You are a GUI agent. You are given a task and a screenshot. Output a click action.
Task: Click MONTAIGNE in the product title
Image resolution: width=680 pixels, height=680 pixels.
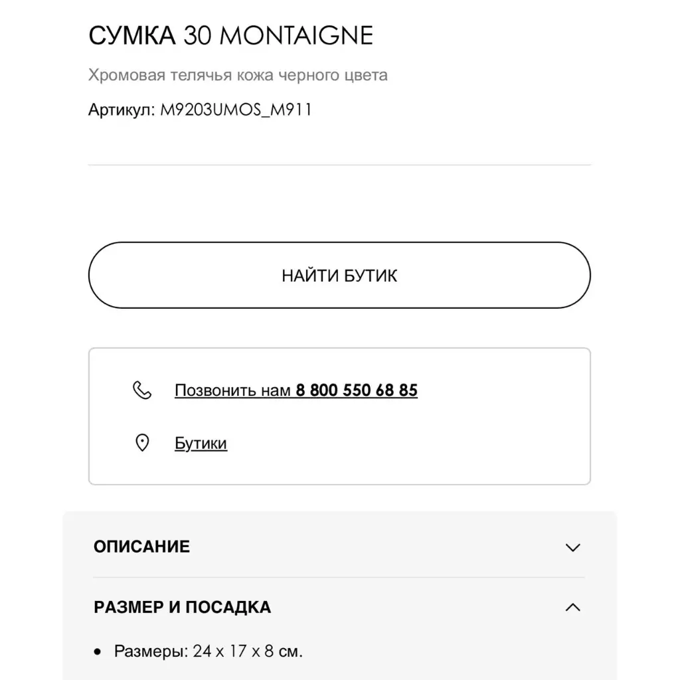pyautogui.click(x=296, y=36)
